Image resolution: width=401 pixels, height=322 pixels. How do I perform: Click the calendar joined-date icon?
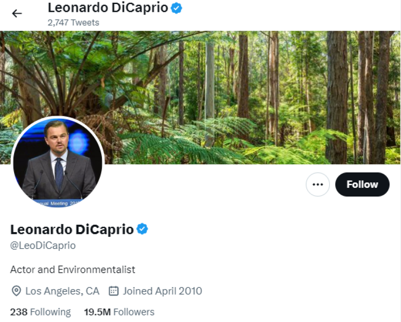point(114,291)
